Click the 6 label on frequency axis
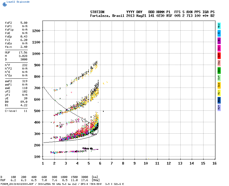This screenshot has height=186, width=229. pyautogui.click(x=100, y=163)
